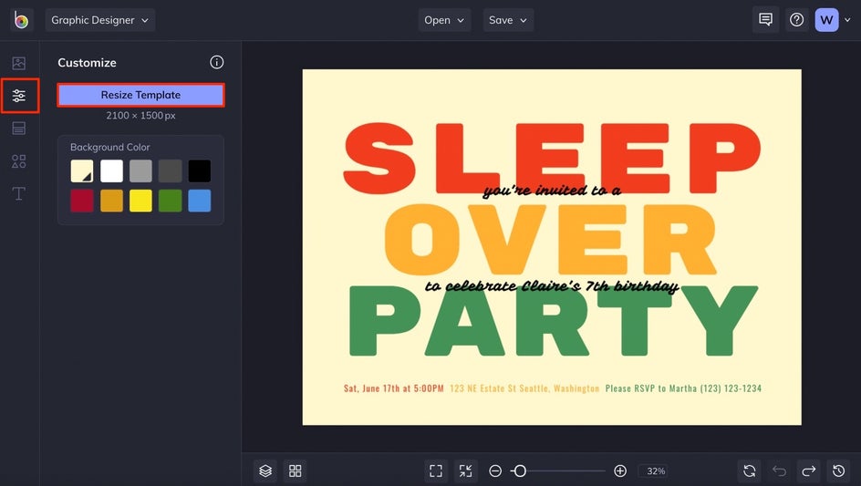Screen dimensions: 861x486
Task: Choose the blue background color swatch
Action: pos(200,201)
